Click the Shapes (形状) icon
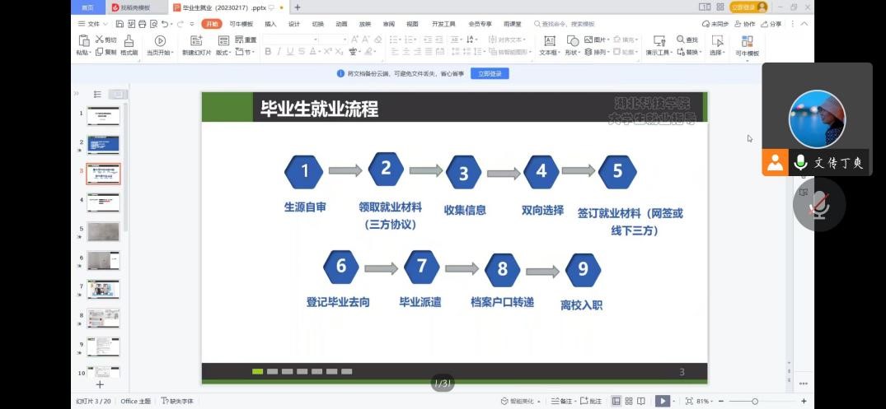This screenshot has height=409, width=886. click(x=572, y=40)
